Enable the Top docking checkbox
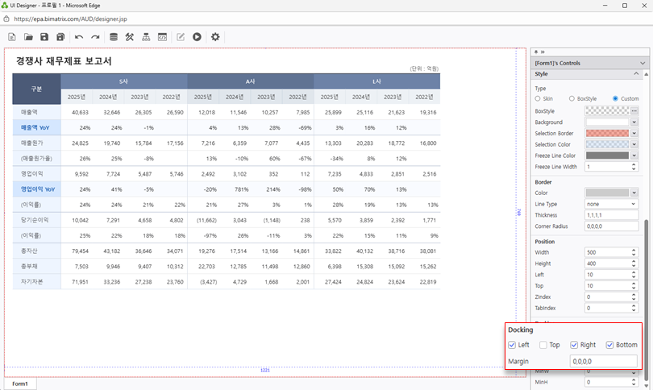The height and width of the screenshot is (390, 653). point(543,345)
